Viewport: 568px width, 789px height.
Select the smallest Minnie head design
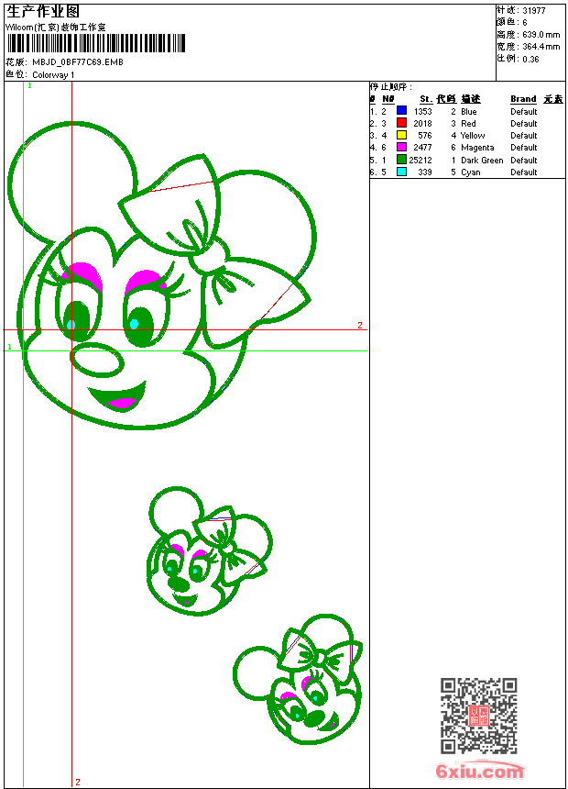pyautogui.click(x=298, y=679)
